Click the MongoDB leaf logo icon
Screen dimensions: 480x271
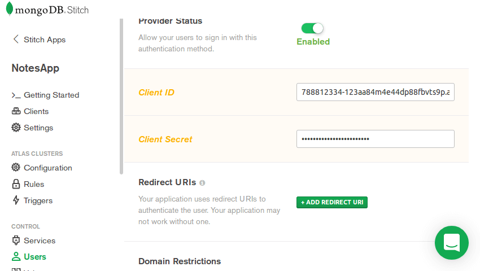(x=10, y=9)
